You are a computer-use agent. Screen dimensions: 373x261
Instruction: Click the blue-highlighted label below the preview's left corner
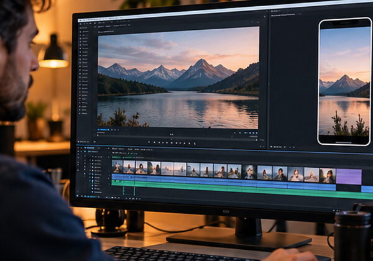(x=103, y=129)
